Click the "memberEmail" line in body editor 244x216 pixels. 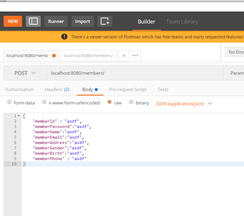point(58,137)
